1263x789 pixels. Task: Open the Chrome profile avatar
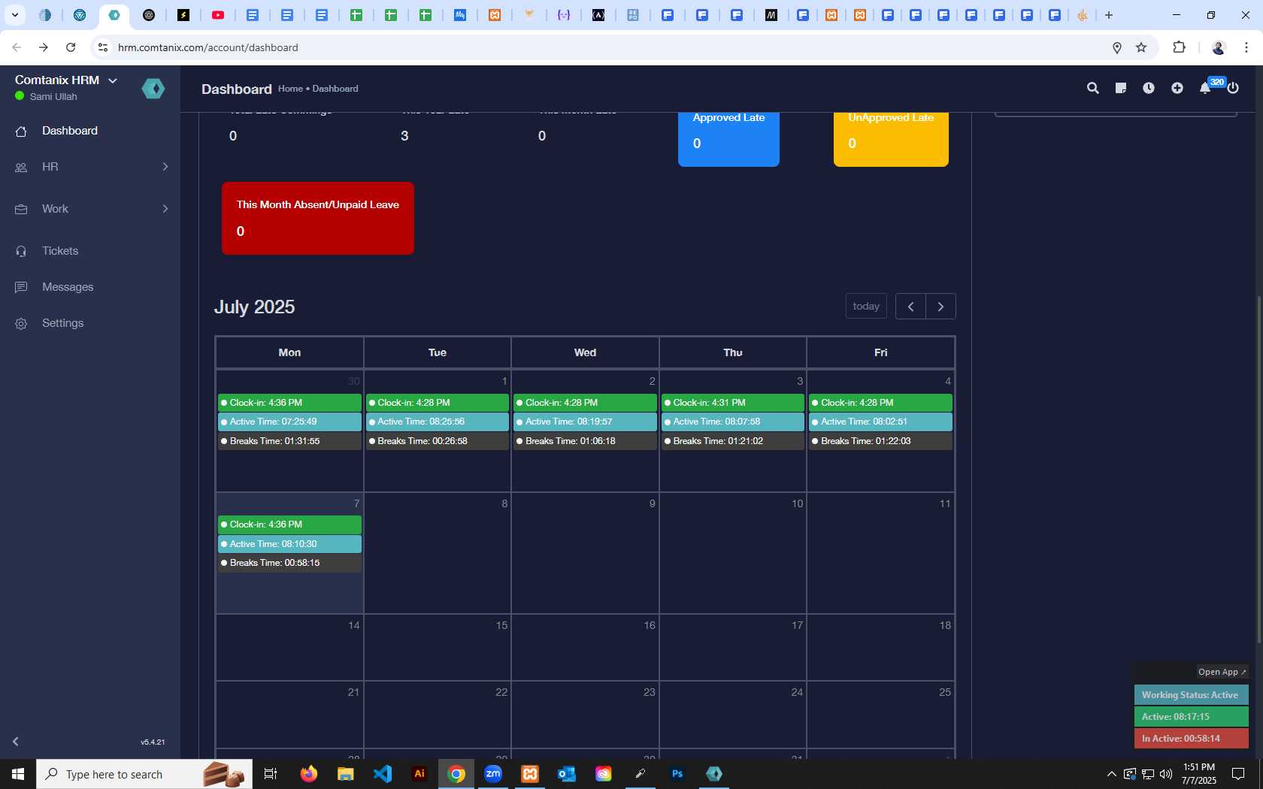[x=1219, y=47]
